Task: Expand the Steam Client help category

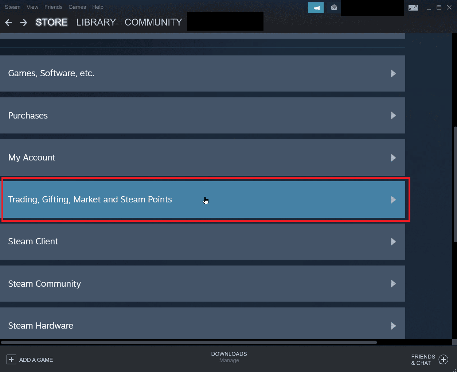Action: (x=203, y=241)
